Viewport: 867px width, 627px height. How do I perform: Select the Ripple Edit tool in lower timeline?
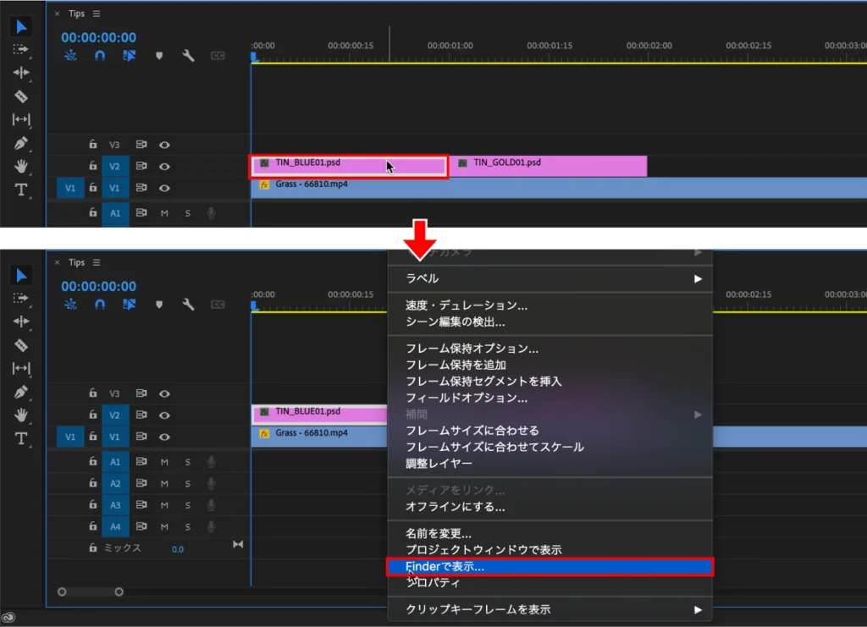(21, 321)
